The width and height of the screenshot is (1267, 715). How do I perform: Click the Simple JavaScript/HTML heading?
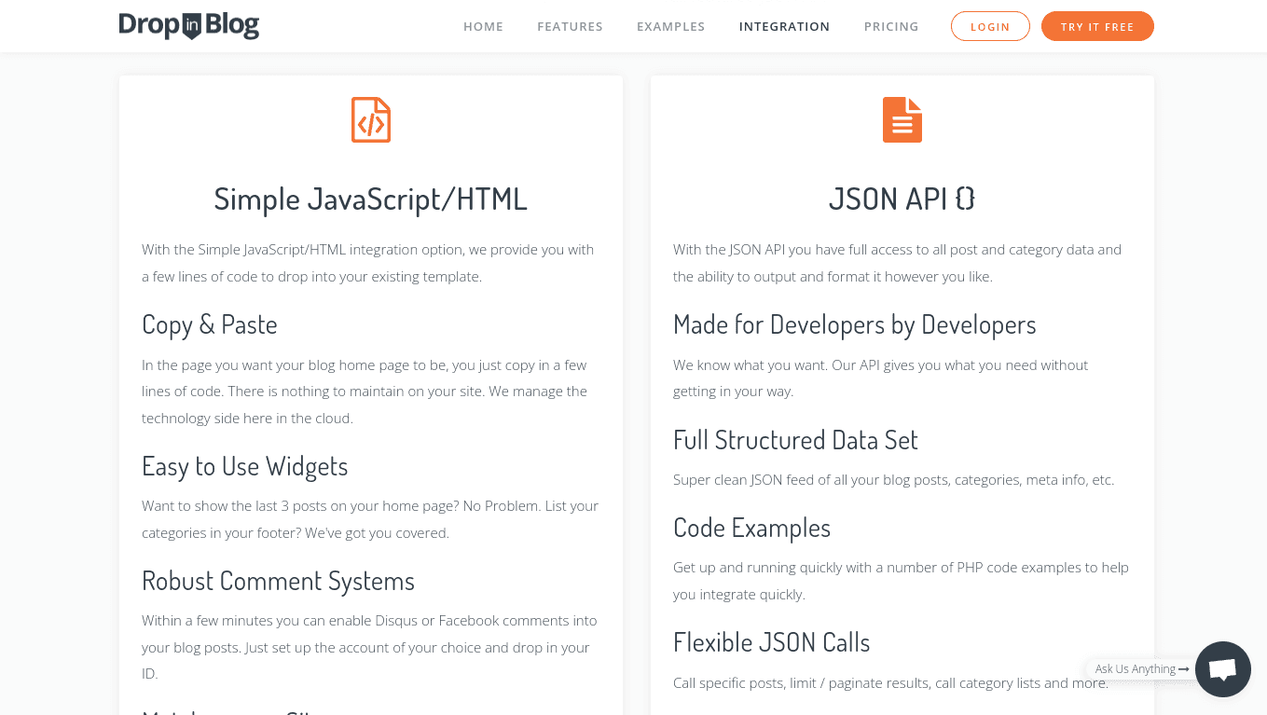pos(371,199)
